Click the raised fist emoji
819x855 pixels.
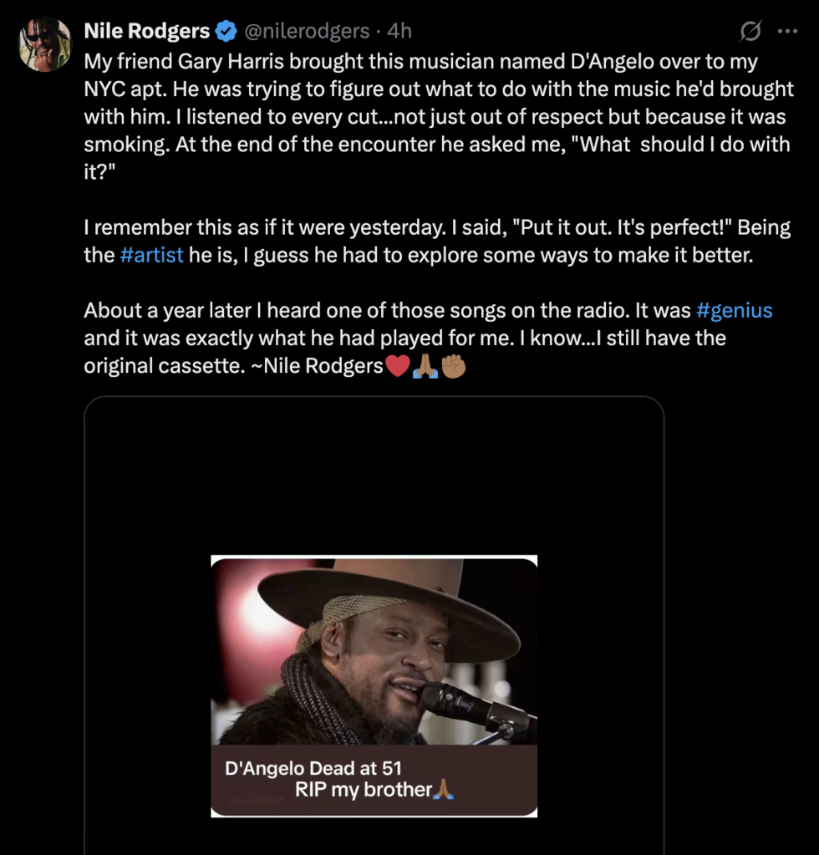coord(453,366)
